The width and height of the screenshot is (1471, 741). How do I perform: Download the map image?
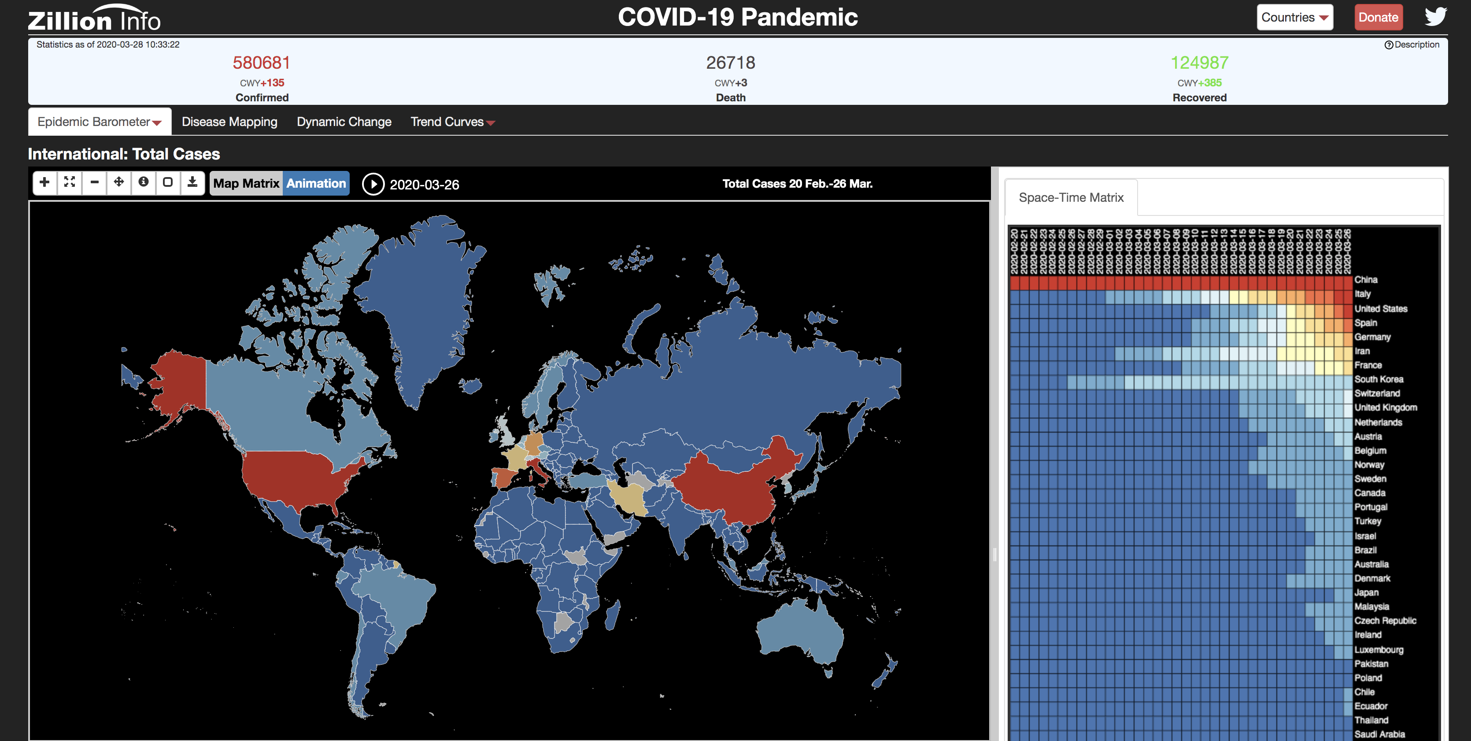[x=192, y=182]
